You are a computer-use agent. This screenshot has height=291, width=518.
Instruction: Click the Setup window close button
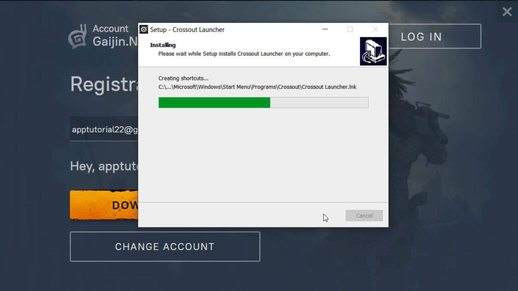tap(375, 29)
